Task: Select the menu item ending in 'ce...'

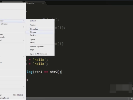Action: coord(12,34)
